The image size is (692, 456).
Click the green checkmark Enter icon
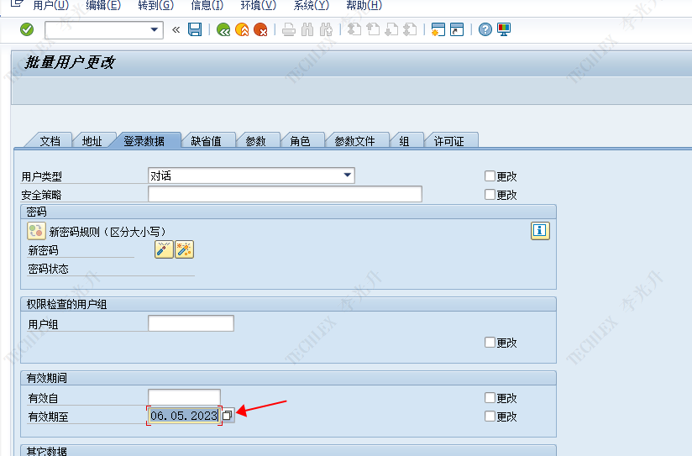click(x=27, y=30)
